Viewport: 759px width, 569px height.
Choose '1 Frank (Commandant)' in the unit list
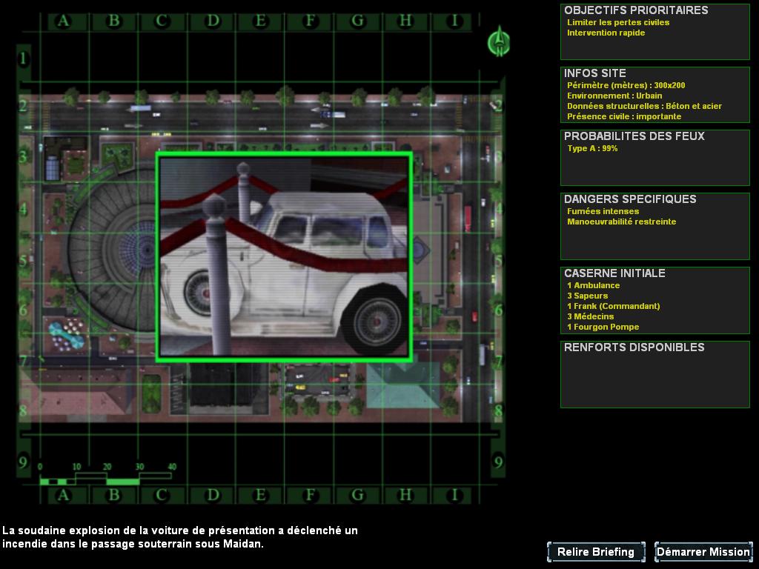(x=613, y=306)
